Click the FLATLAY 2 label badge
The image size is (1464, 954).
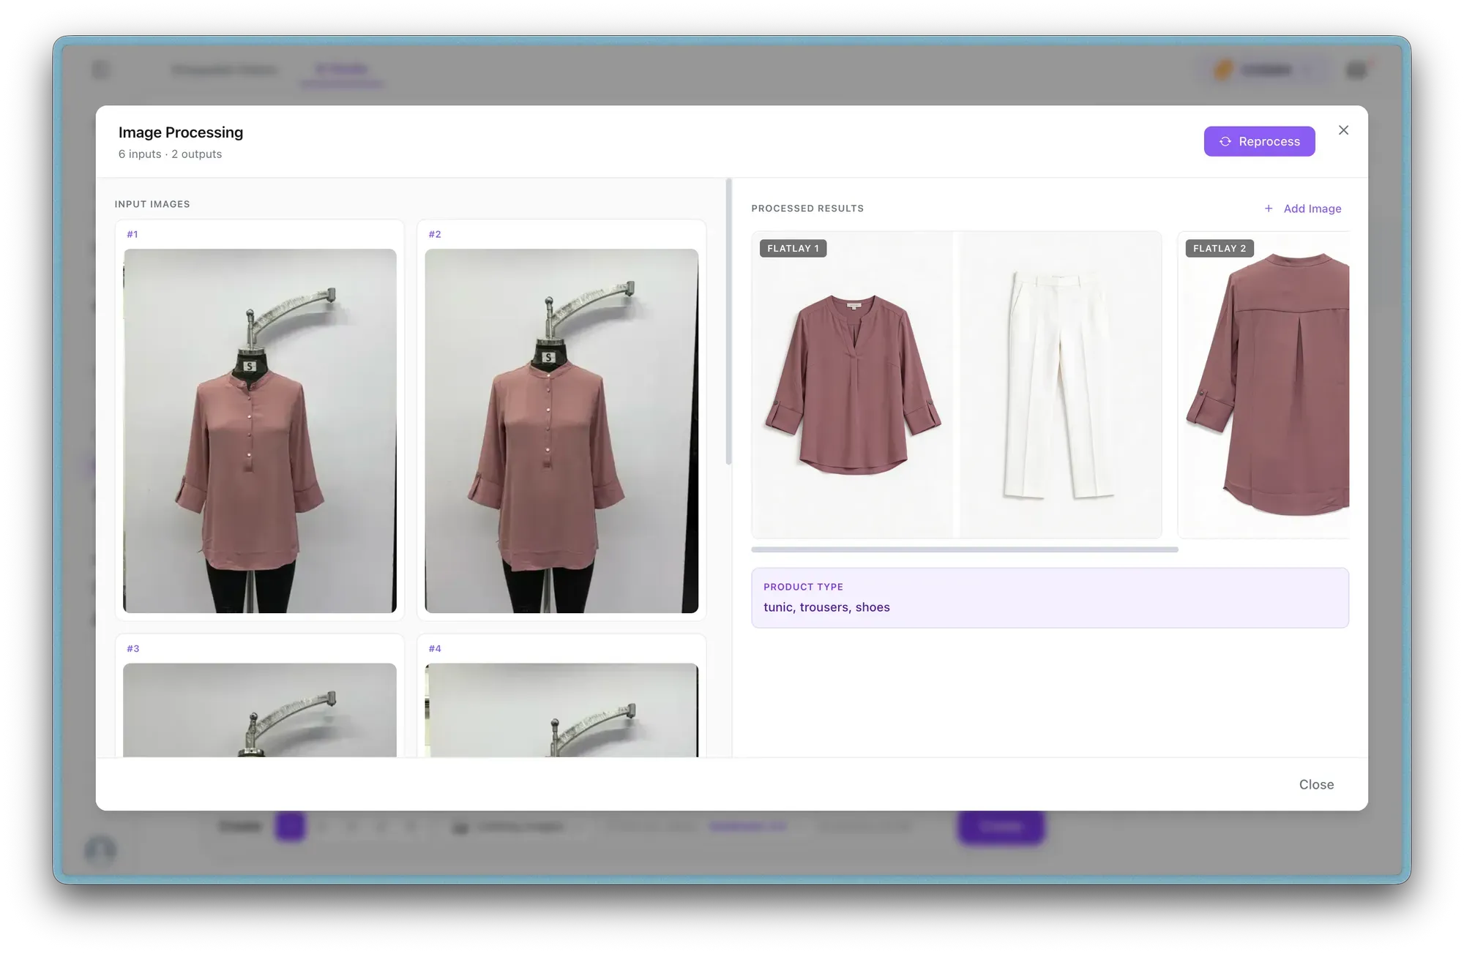(1219, 249)
